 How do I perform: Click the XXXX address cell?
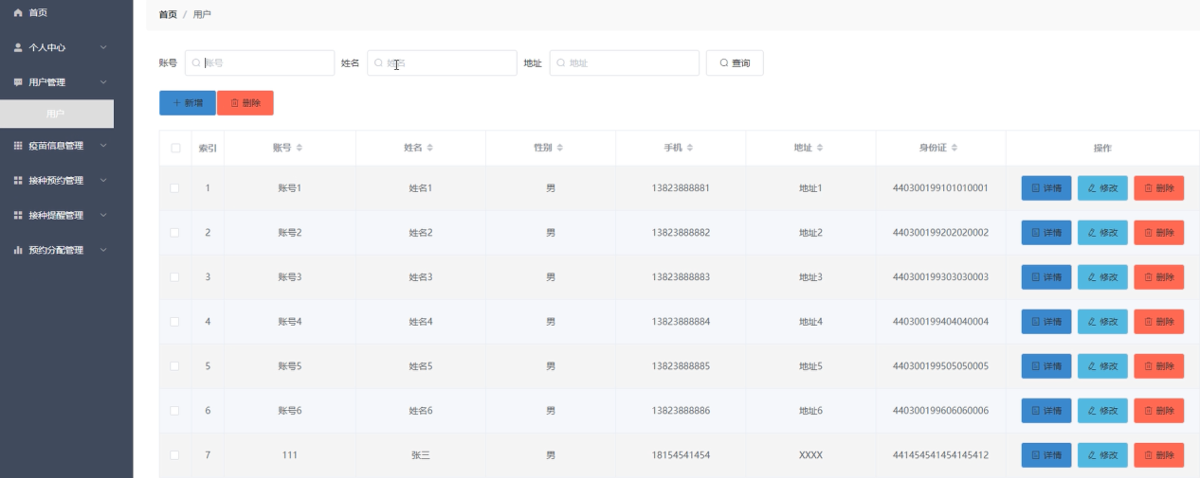tap(810, 455)
